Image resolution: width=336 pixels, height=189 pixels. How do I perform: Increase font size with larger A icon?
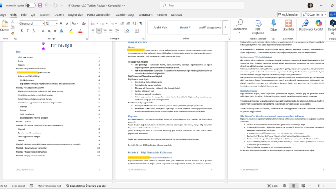[61, 23]
